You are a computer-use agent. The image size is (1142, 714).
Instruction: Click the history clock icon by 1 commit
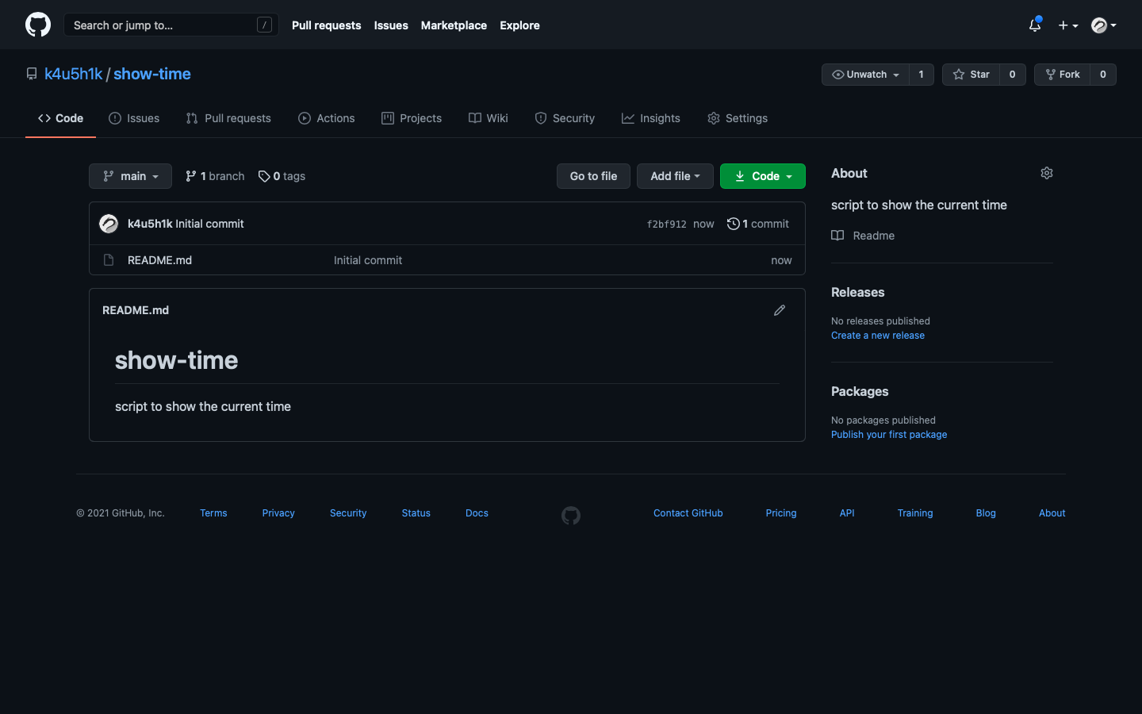[x=734, y=224]
